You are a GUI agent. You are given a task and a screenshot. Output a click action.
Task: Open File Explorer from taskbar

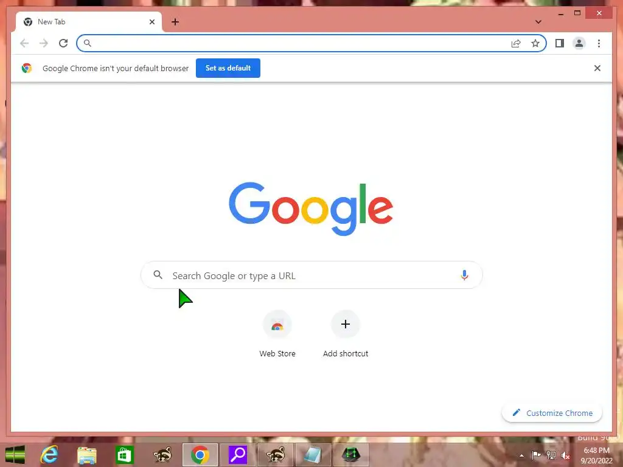coord(86,455)
